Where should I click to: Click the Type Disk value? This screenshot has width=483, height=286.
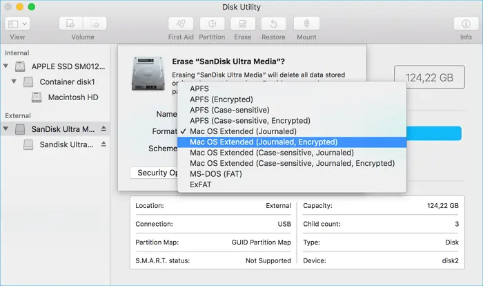[x=452, y=242]
